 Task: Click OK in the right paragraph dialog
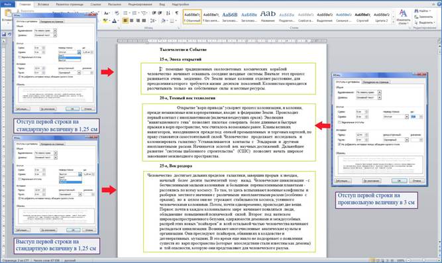click(399, 181)
